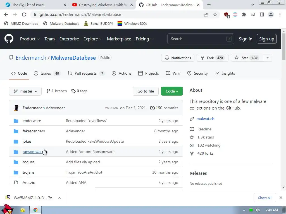
Task: Open the Insights tab
Action: click(225, 73)
